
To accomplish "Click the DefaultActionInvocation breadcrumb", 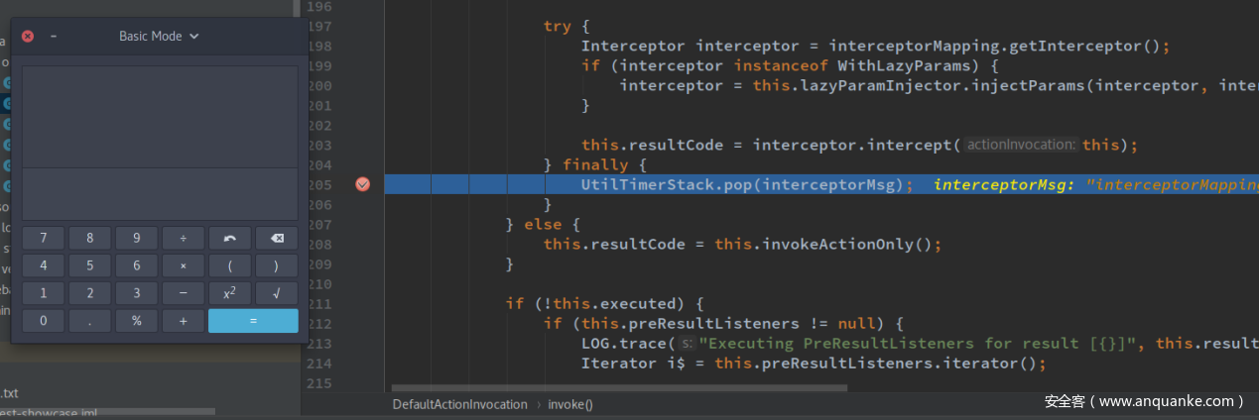I will pyautogui.click(x=459, y=404).
